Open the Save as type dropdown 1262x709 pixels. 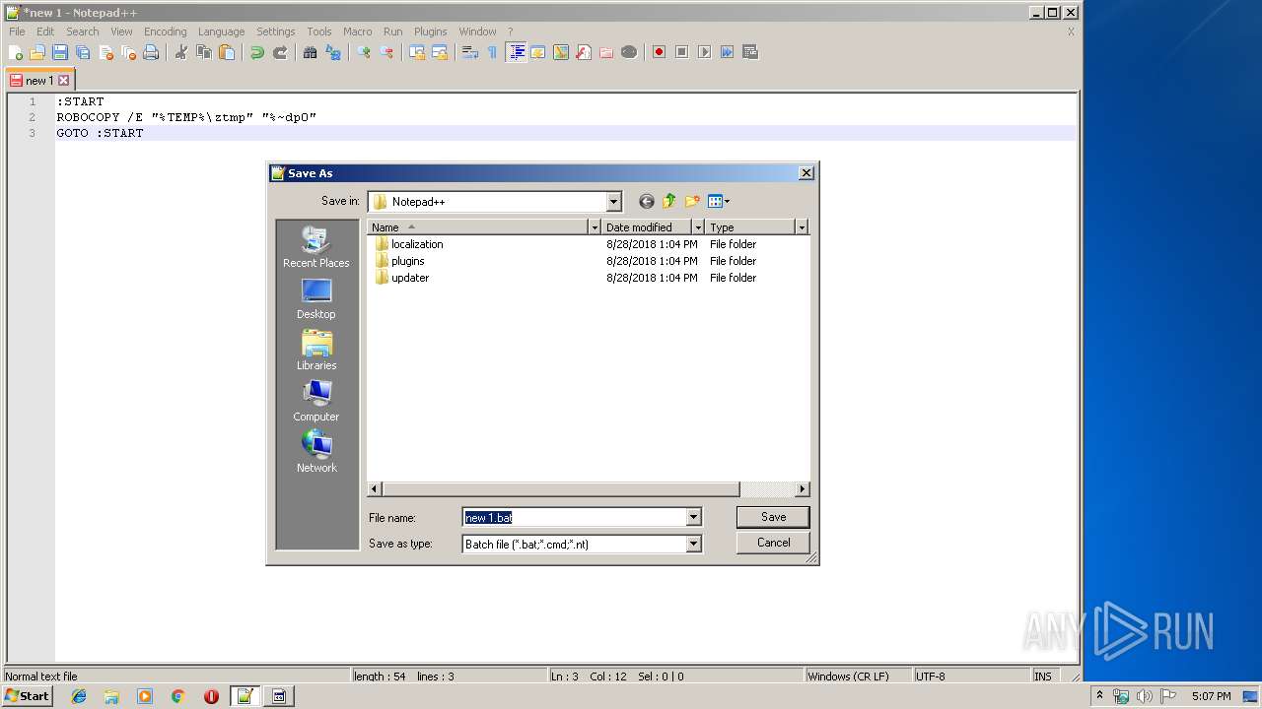(693, 544)
